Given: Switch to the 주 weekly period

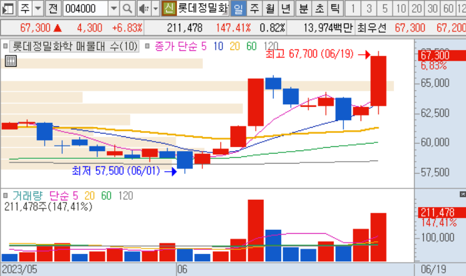Looking at the screenshot, I should coord(254,8).
